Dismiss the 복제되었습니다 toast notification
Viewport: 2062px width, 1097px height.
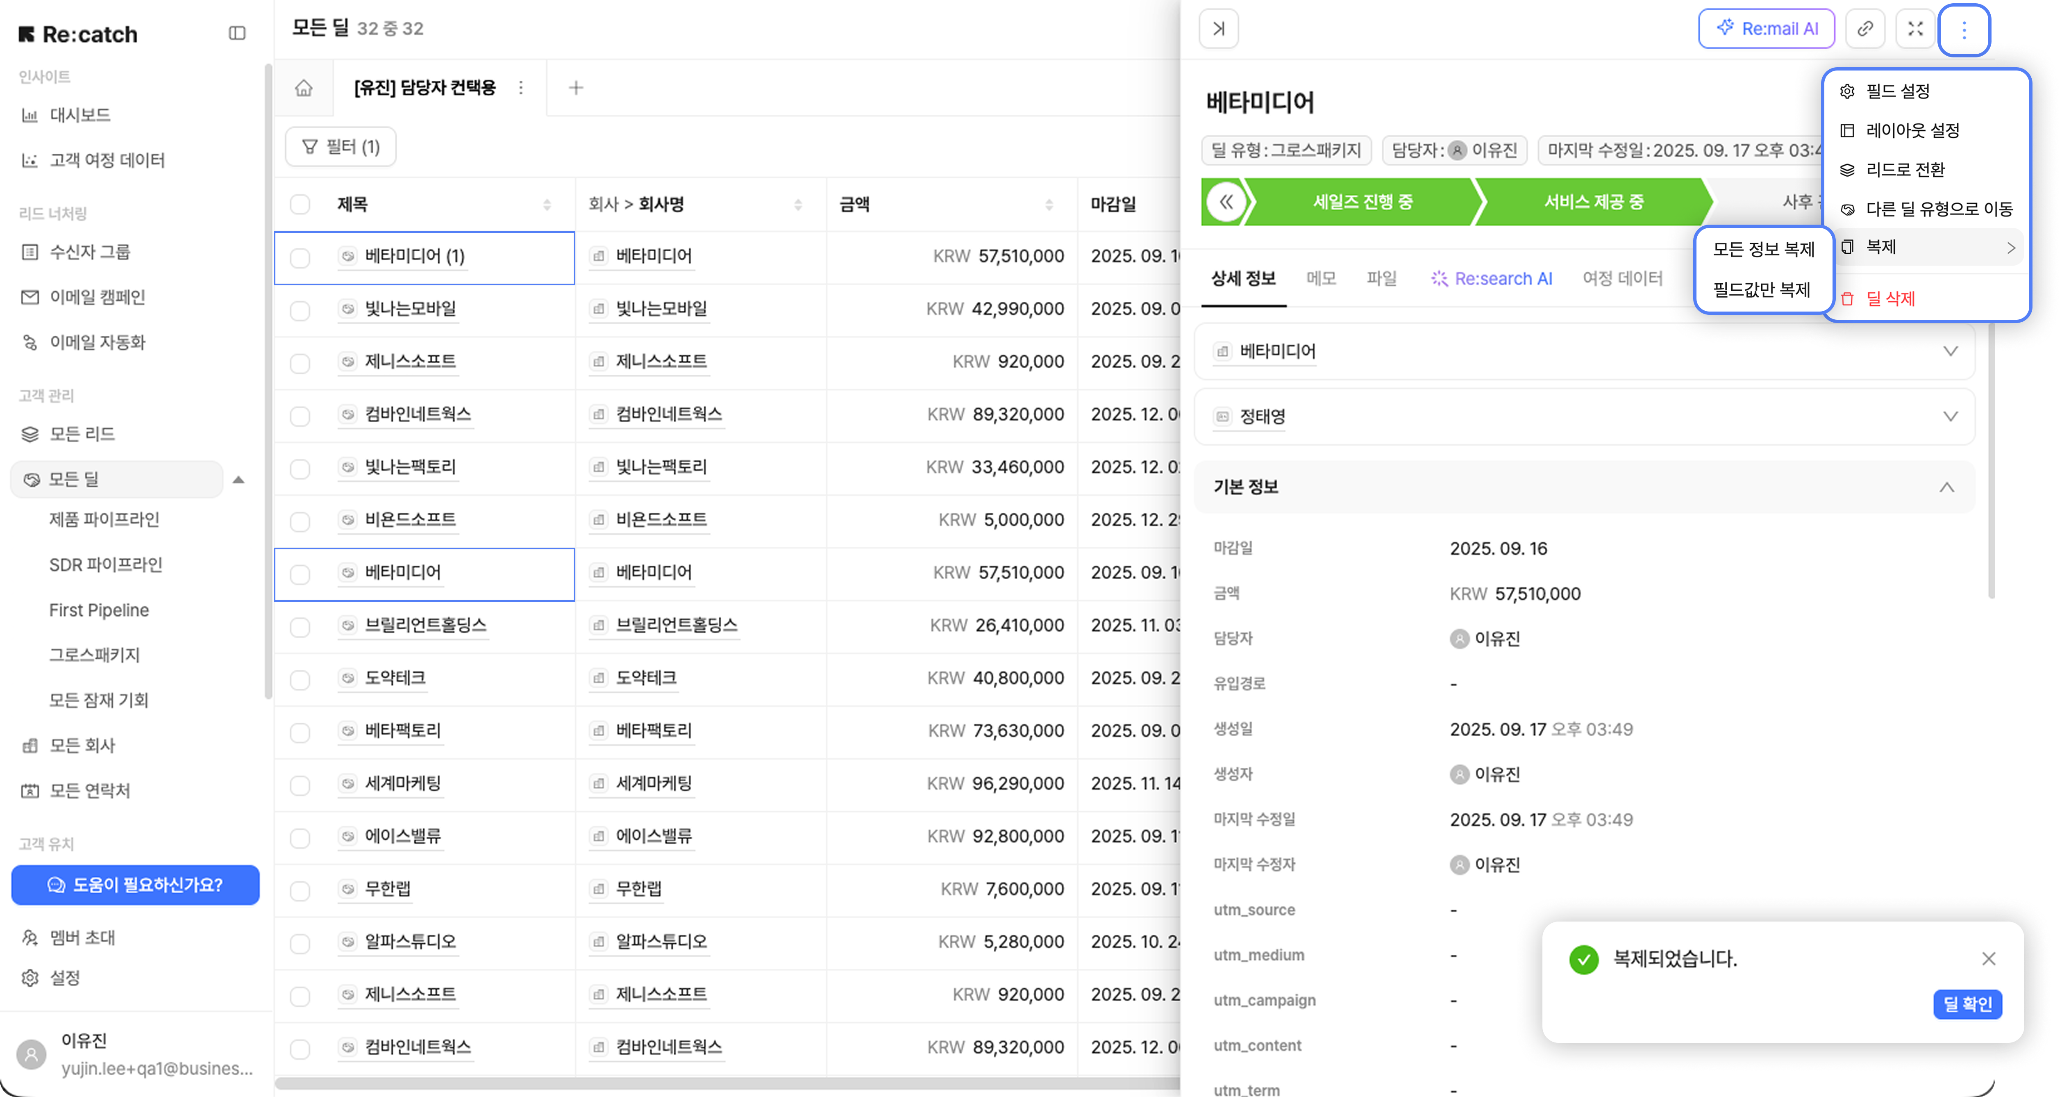coord(1988,958)
